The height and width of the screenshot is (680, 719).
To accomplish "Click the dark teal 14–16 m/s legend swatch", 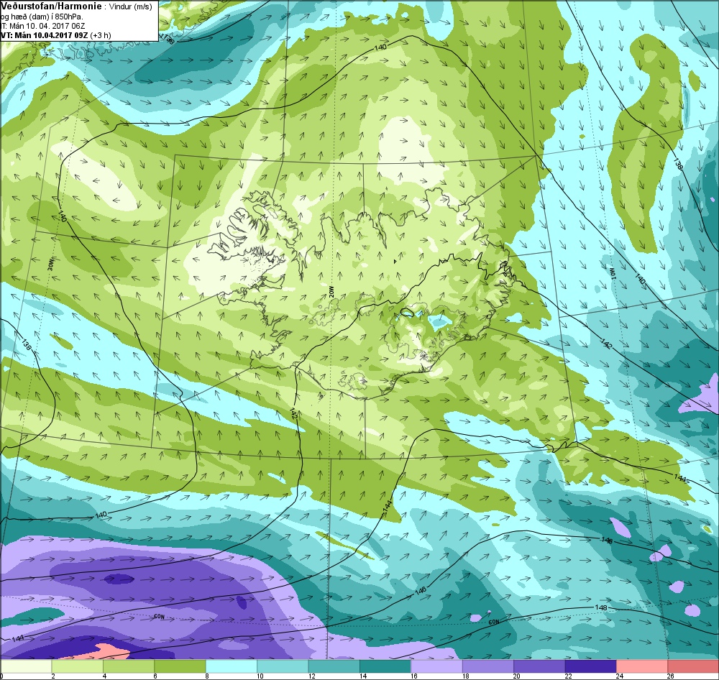I will [x=385, y=666].
